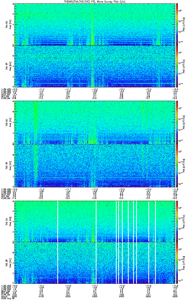This screenshot has width=187, height=300.
Task: Click the 0500 time tick label
Action: [x=148, y=296]
